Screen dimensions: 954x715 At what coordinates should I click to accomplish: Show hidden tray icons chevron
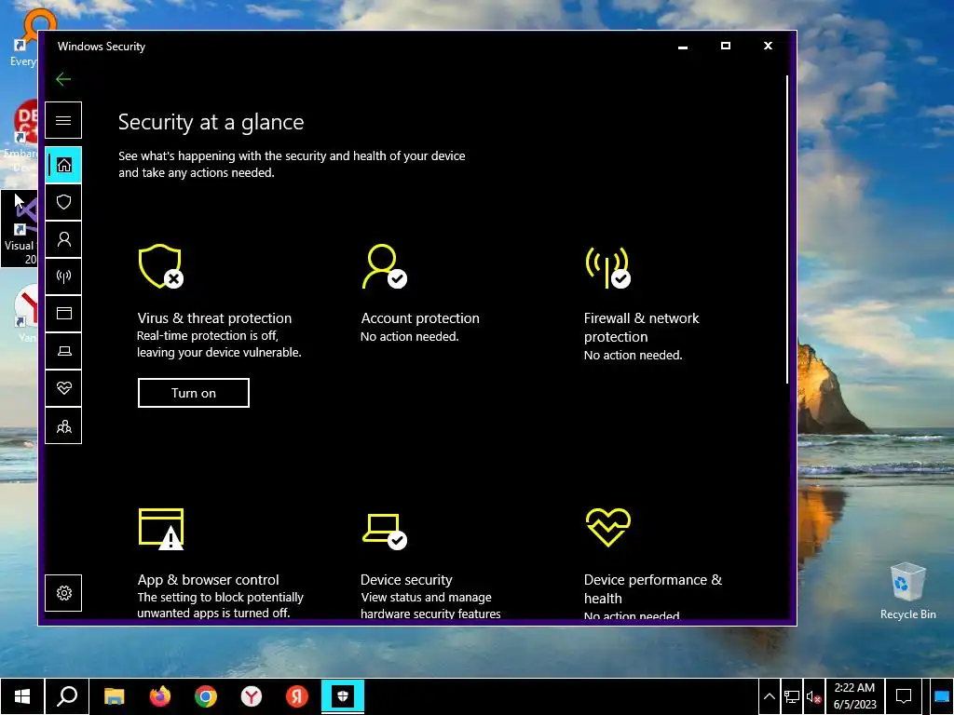point(769,696)
